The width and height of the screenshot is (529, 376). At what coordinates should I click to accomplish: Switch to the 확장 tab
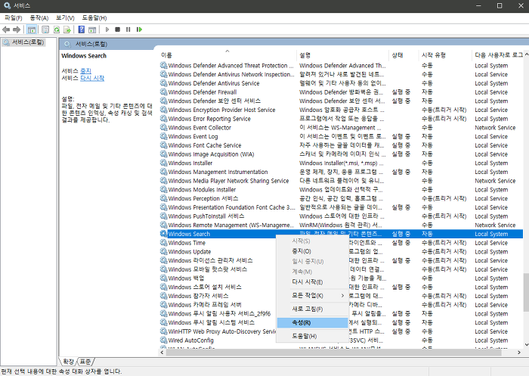[x=68, y=362]
